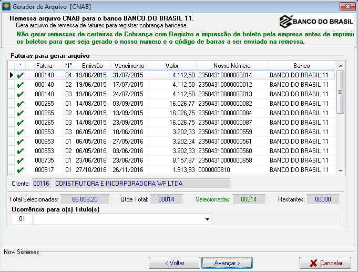Sort by the Emissão column header

pos(92,66)
